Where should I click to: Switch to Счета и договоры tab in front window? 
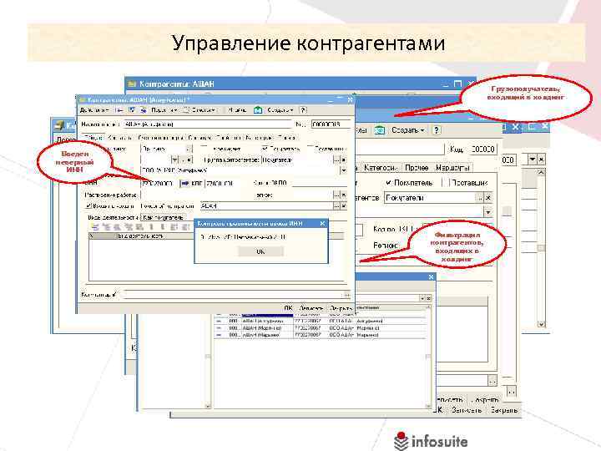(160, 137)
